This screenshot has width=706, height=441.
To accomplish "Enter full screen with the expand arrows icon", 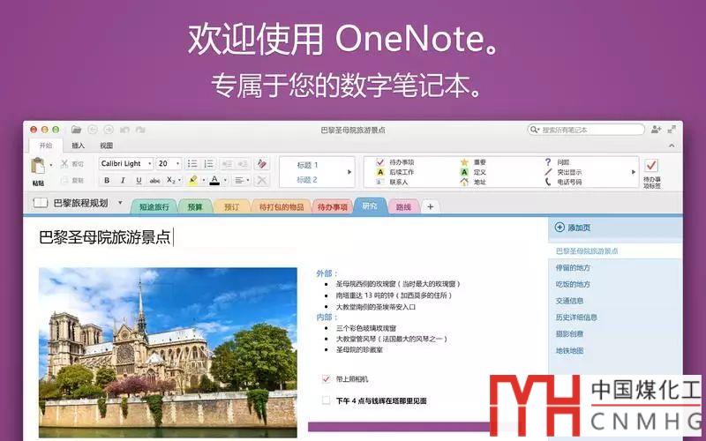I will [672, 130].
